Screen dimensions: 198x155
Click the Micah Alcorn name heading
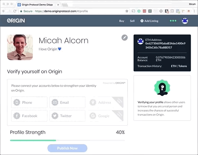(64, 40)
